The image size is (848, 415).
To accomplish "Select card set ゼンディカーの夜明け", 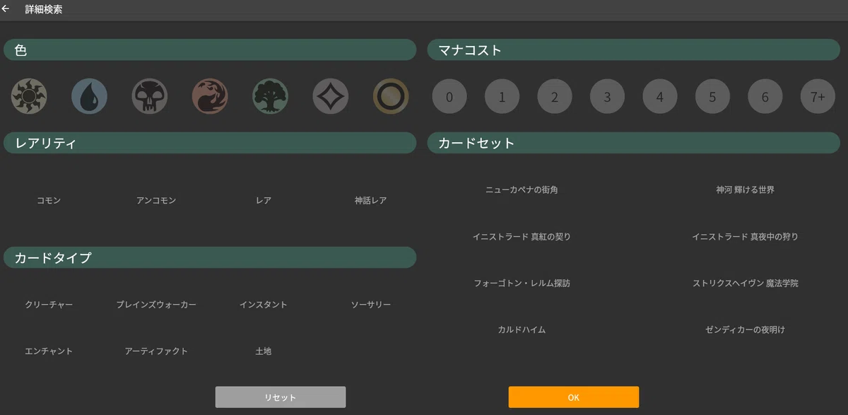I will pos(745,330).
